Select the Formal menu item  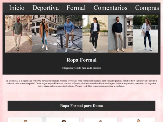point(76,8)
